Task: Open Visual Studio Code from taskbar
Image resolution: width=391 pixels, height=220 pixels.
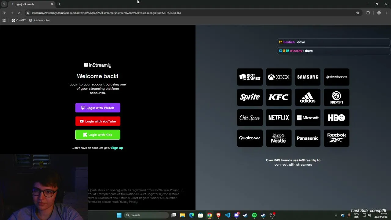Action: tap(227, 215)
